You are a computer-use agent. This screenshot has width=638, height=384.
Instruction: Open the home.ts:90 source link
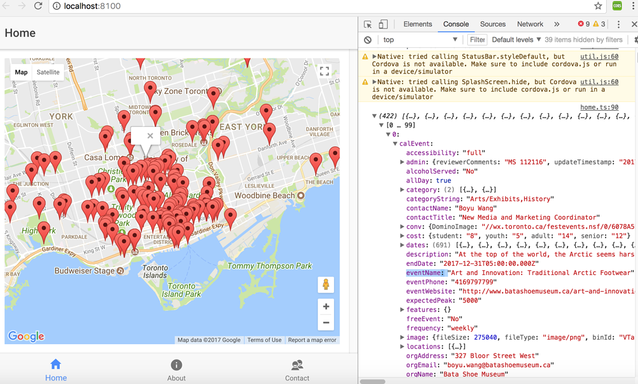pyautogui.click(x=599, y=107)
